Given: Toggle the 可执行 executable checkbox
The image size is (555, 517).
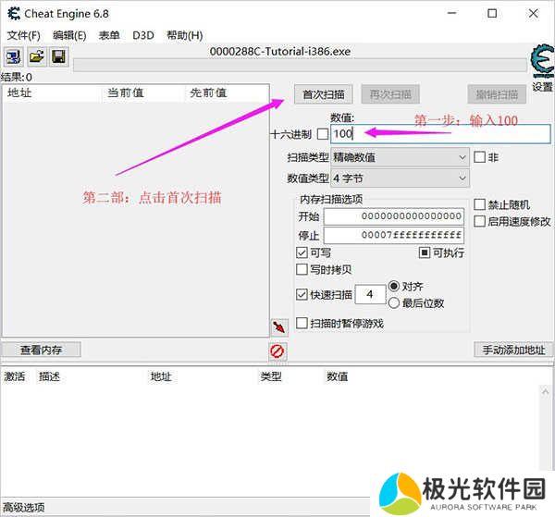Looking at the screenshot, I should pos(424,252).
